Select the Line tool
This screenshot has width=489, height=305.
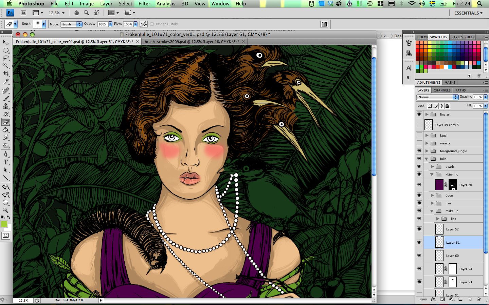point(6,178)
